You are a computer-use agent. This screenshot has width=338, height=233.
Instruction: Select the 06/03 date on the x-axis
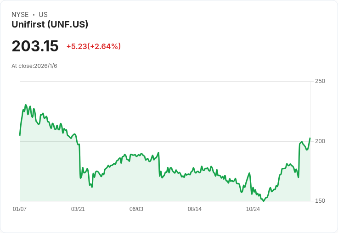(136, 209)
